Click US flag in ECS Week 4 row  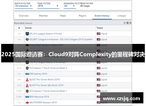98,68
